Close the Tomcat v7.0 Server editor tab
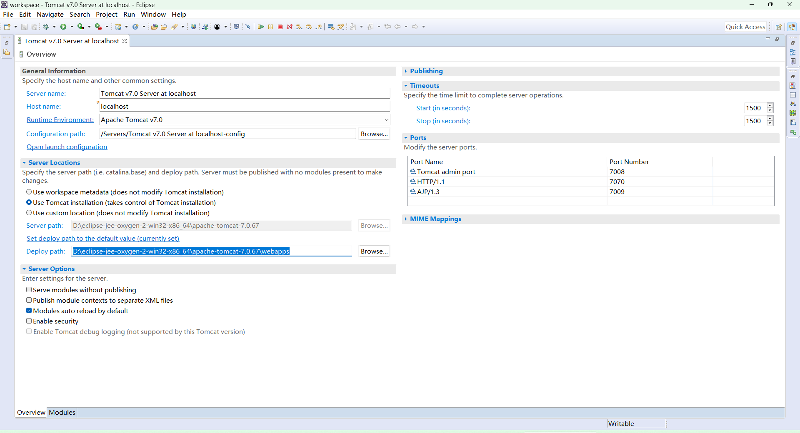The height and width of the screenshot is (433, 800). click(125, 41)
